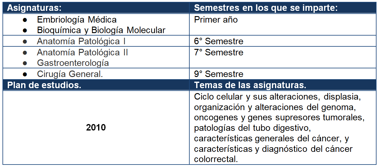379x167 pixels.
Task: Select the bold "2010" plan year
Action: click(x=96, y=127)
